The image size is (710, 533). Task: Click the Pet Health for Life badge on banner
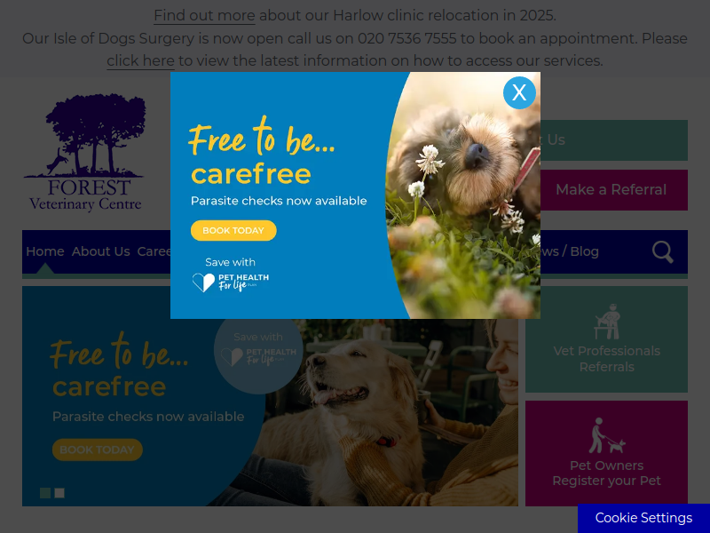258,350
